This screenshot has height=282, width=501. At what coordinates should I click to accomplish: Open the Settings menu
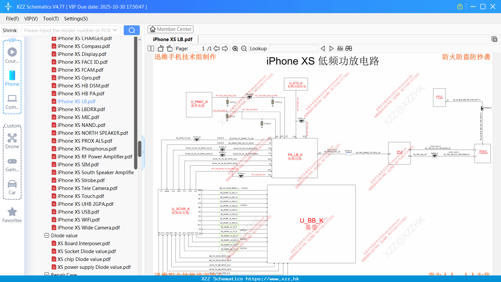click(x=76, y=19)
